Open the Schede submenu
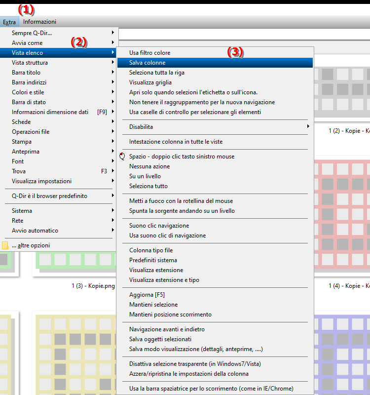 pyautogui.click(x=58, y=122)
